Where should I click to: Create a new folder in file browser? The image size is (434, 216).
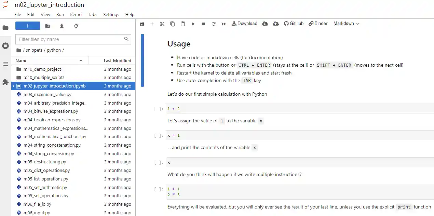point(48,26)
